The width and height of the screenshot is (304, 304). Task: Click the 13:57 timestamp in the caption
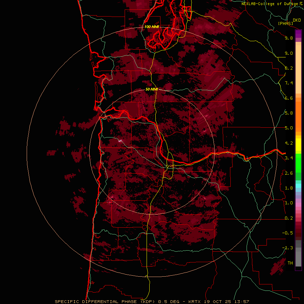(x=242, y=302)
